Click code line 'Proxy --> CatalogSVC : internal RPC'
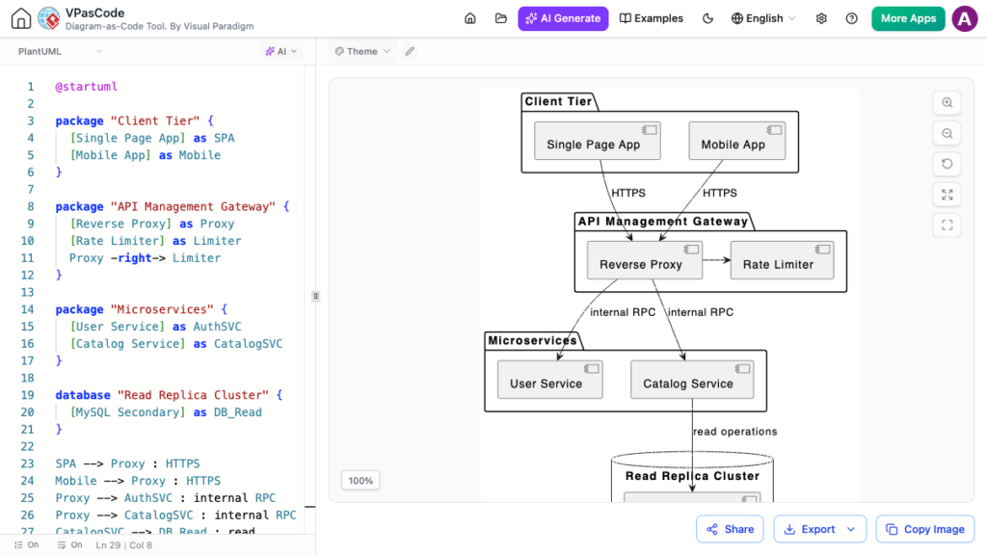987x555 pixels. 175,515
